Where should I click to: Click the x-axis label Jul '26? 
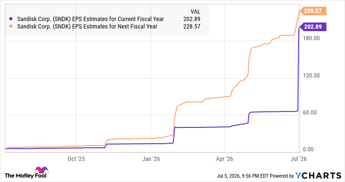[299, 159]
